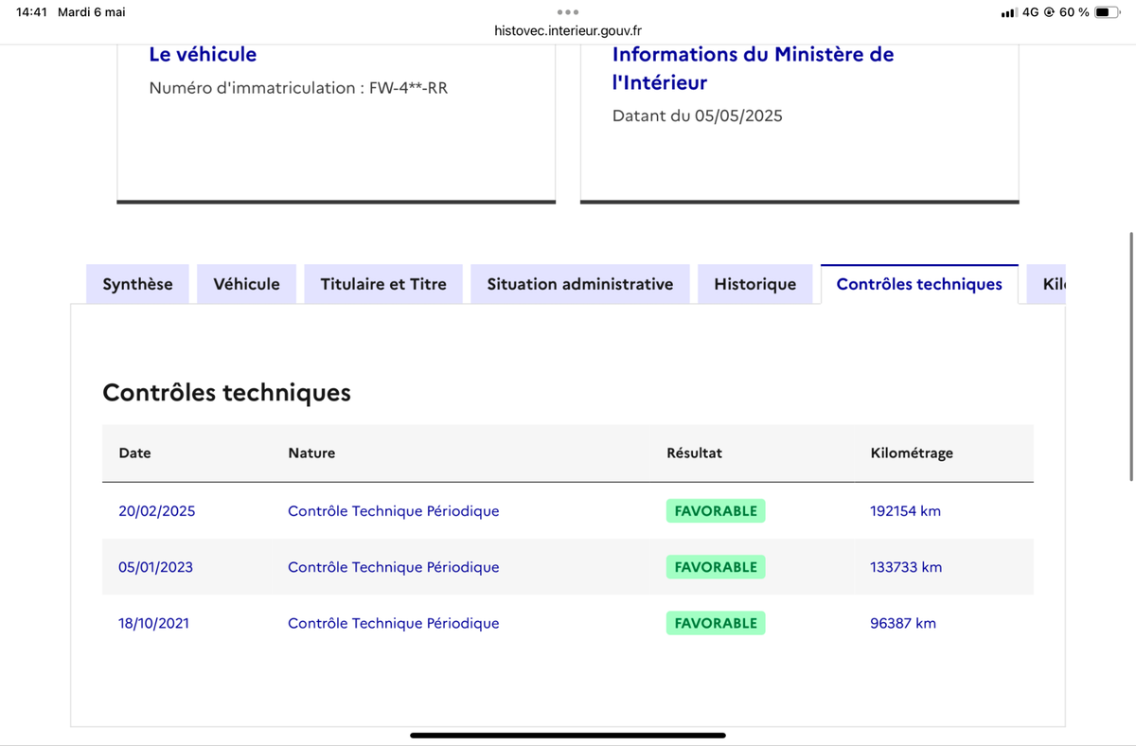Click the registration number FW-4**-RR text
Screen dimensions: 1136x746
click(408, 88)
